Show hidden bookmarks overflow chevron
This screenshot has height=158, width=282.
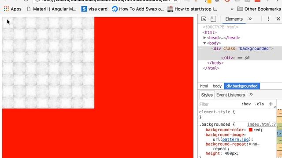tap(232, 9)
